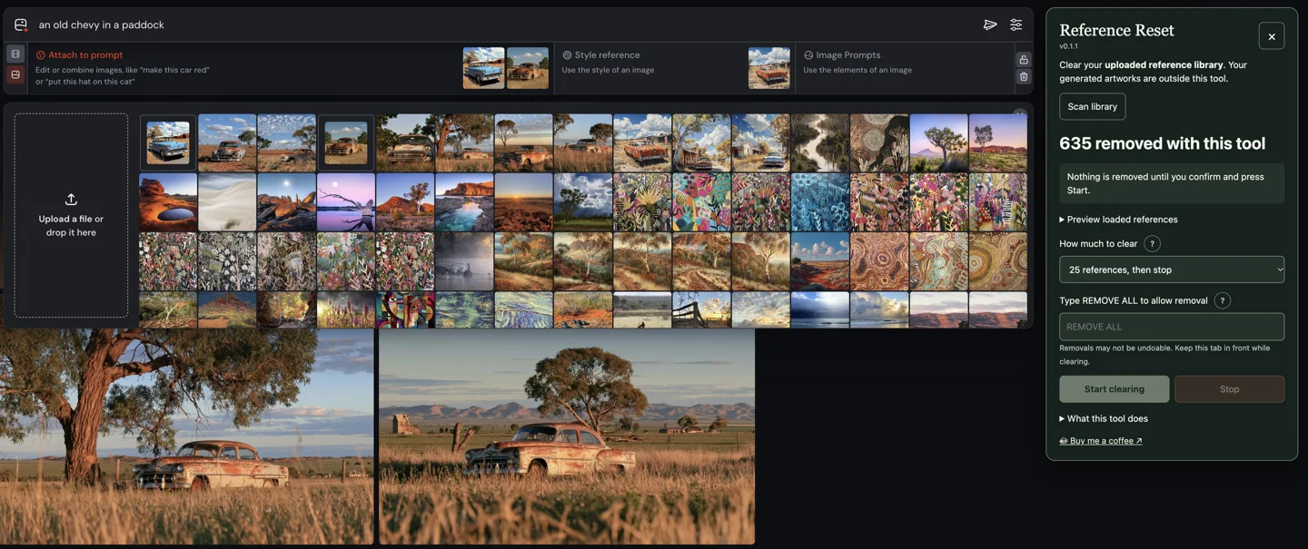
Task: Click the Start clearing button
Action: tap(1114, 389)
